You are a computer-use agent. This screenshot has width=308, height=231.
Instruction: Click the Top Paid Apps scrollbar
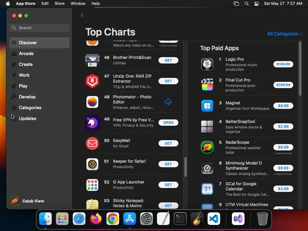[x=300, y=69]
